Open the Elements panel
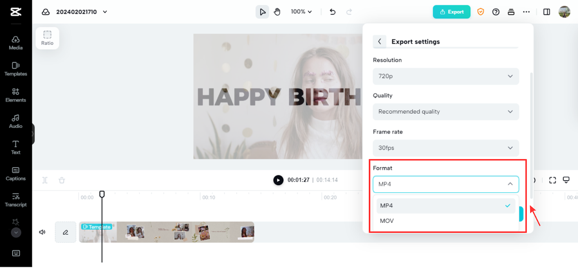The height and width of the screenshot is (268, 578). (16, 95)
